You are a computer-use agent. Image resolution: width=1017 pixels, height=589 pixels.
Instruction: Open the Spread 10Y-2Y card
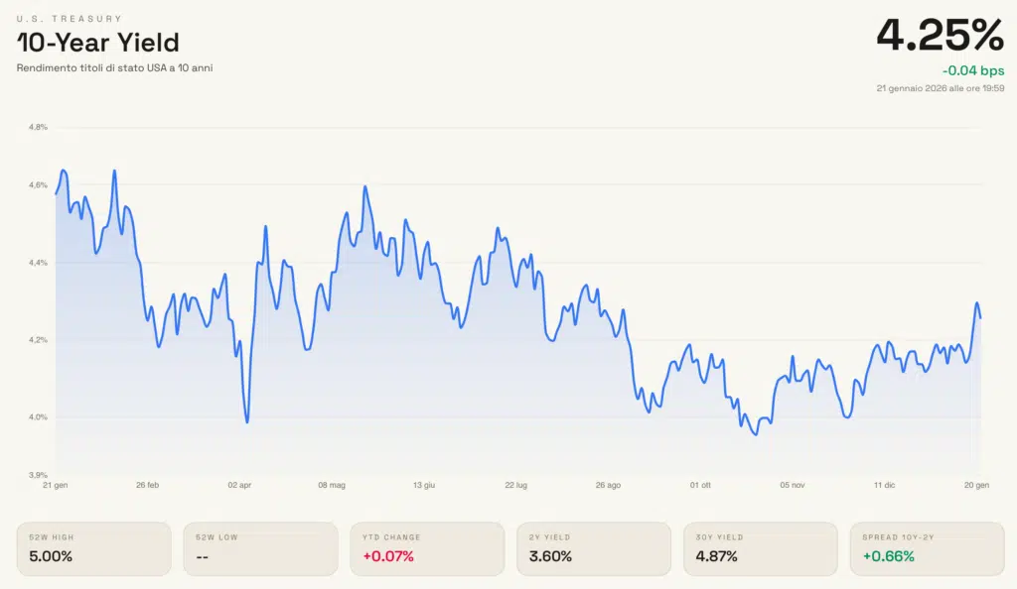(x=926, y=548)
